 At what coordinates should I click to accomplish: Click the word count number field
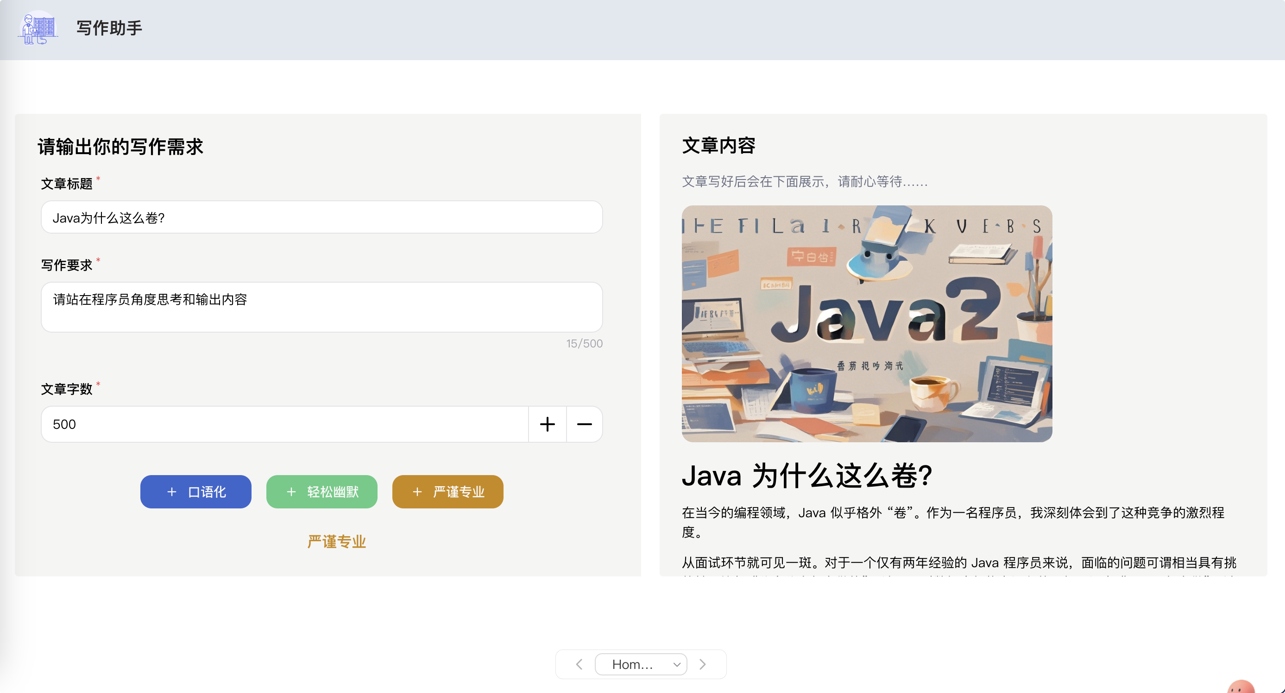pyautogui.click(x=284, y=425)
